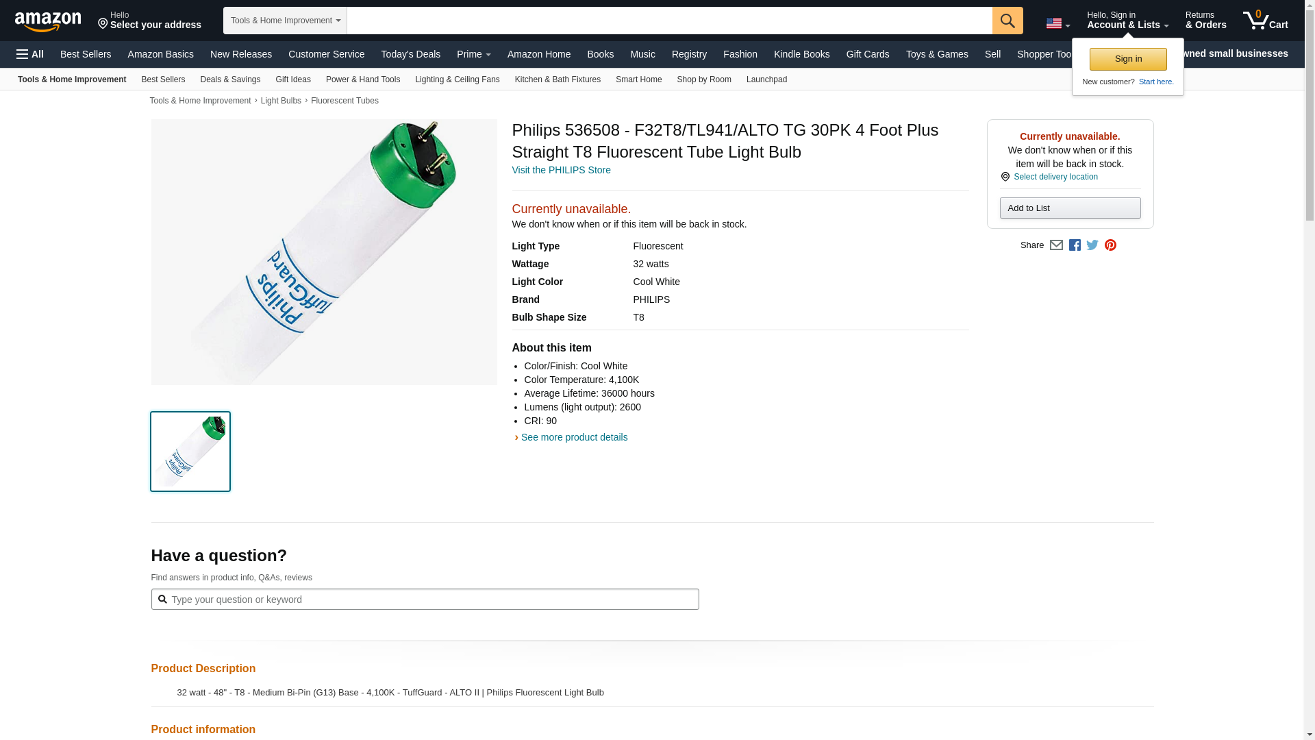Open Today's Deals in navigation bar
The image size is (1315, 740).
[x=410, y=54]
